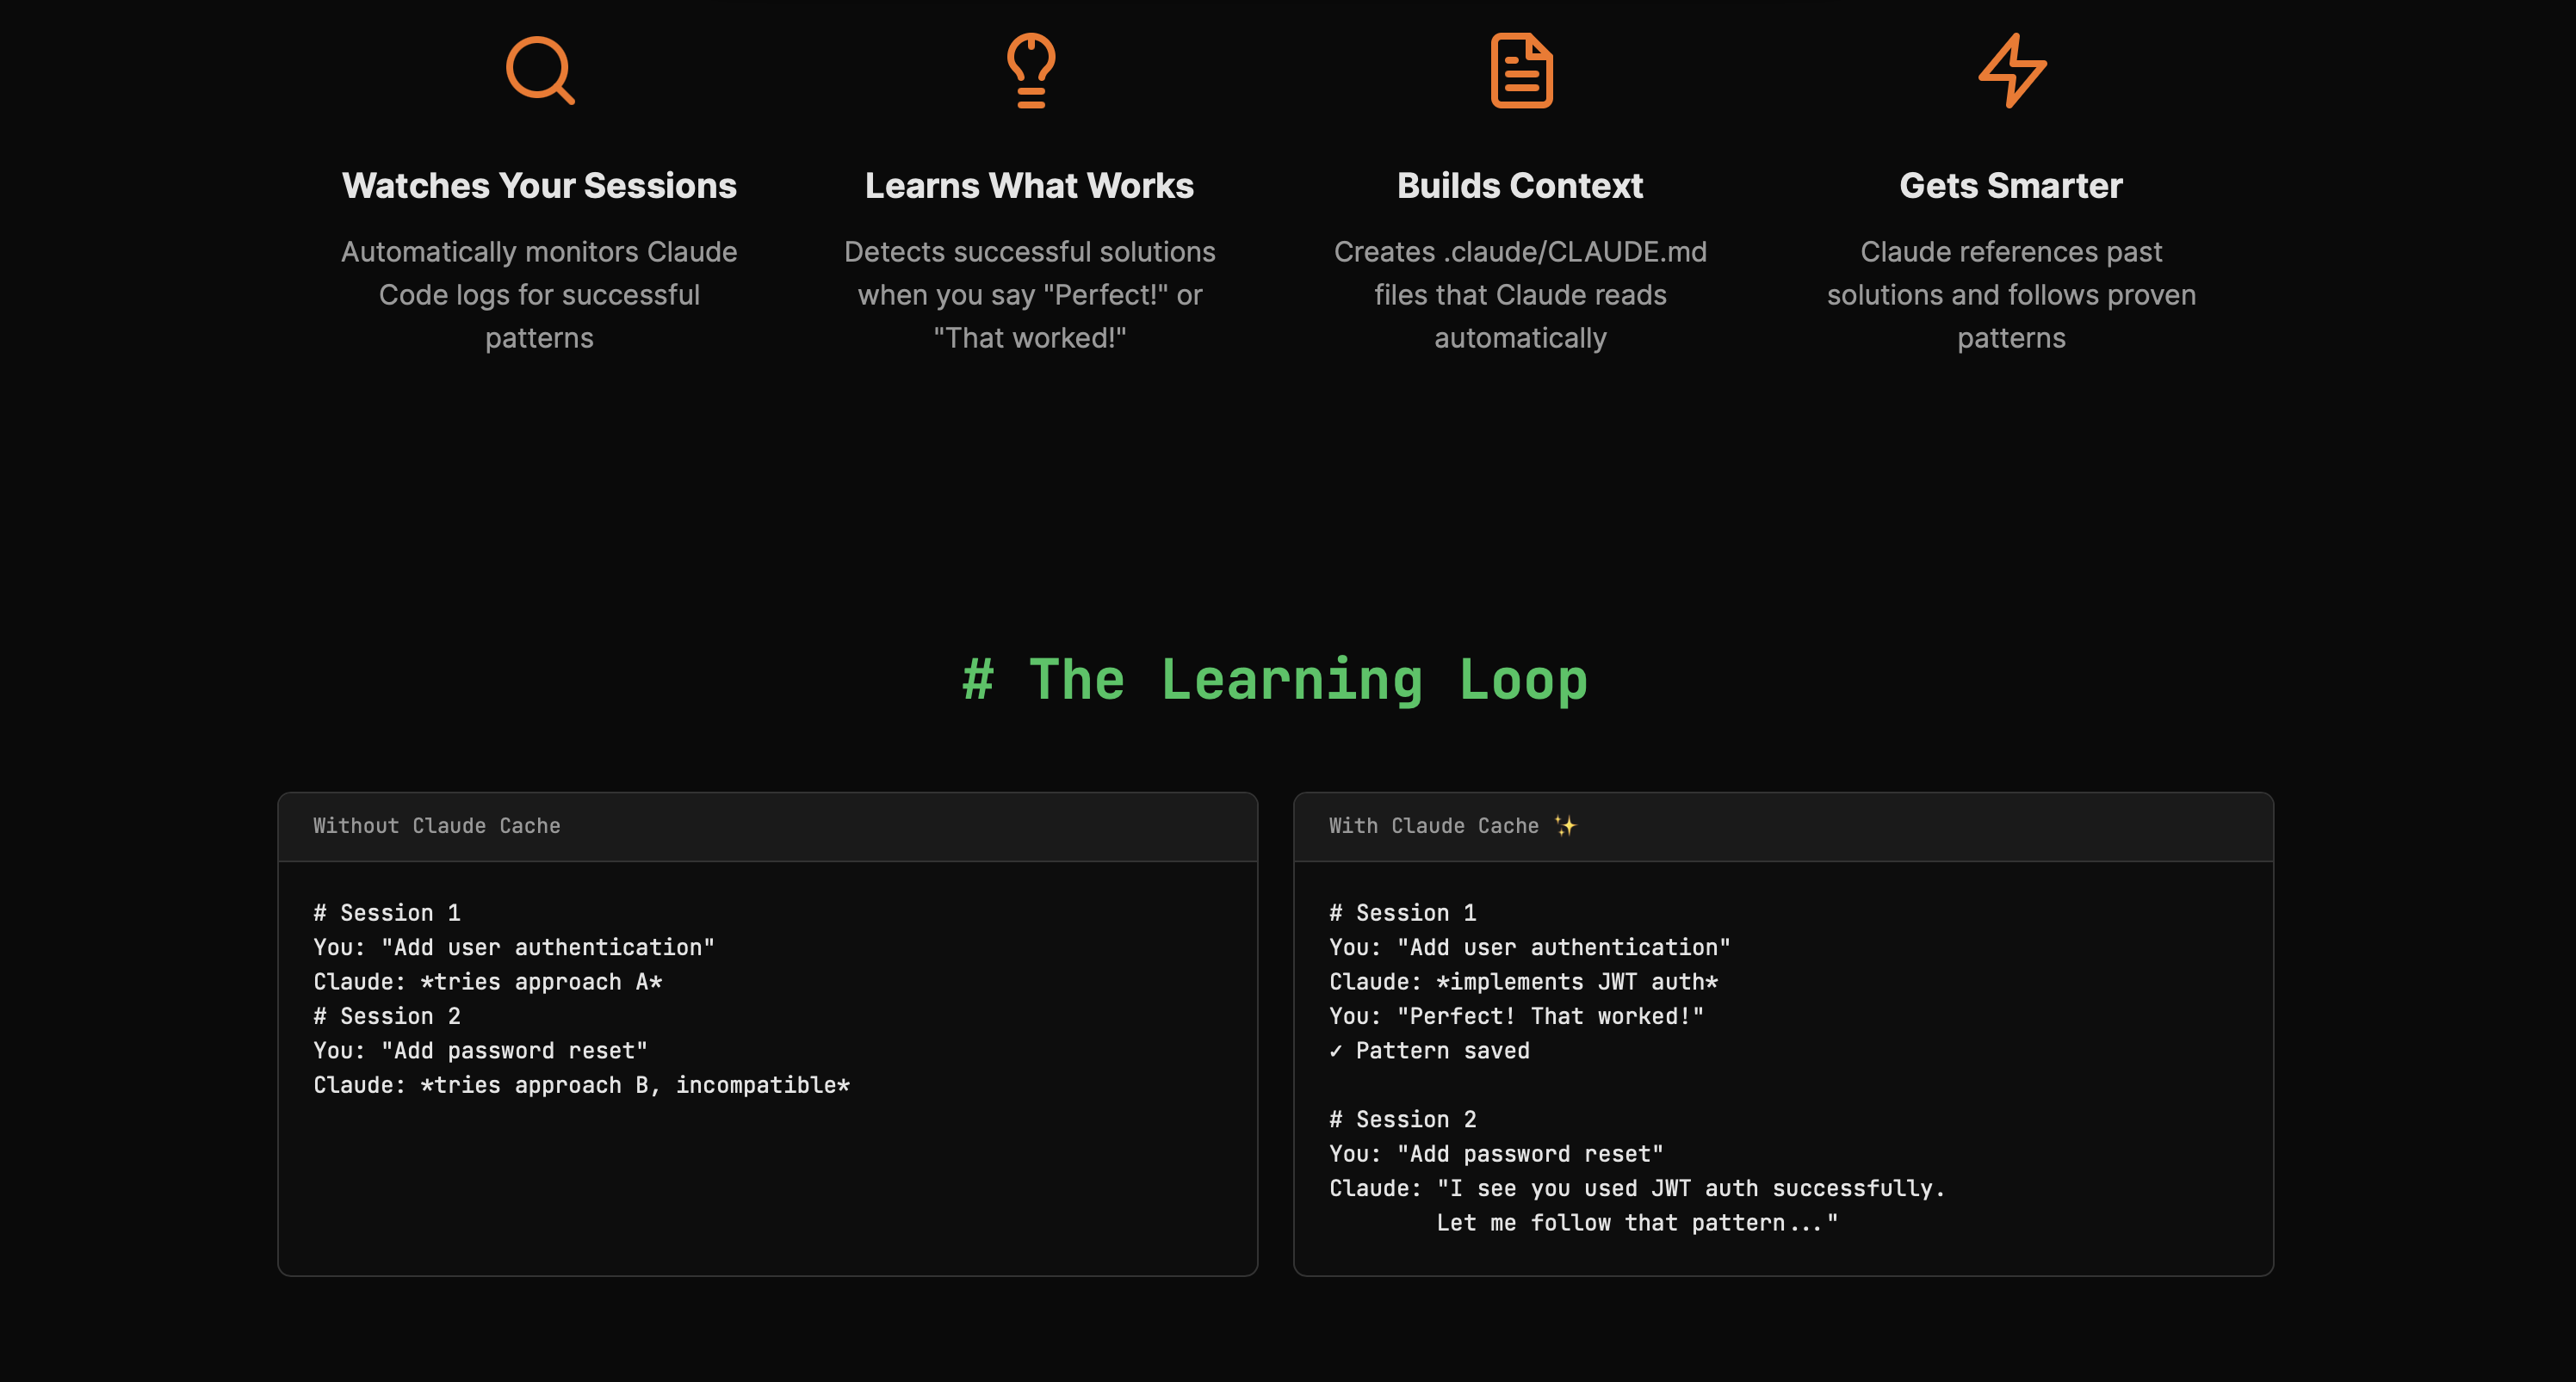Click '# Session 2' in Without Claude Cache panel
Viewport: 2576px width, 1382px height.
(x=387, y=1015)
